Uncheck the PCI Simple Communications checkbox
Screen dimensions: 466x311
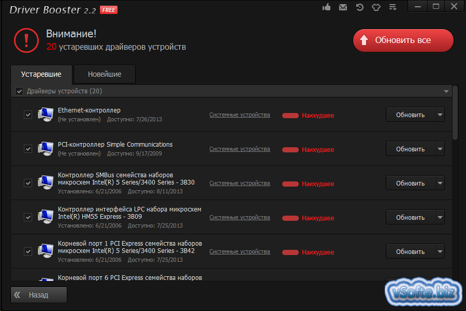point(28,149)
